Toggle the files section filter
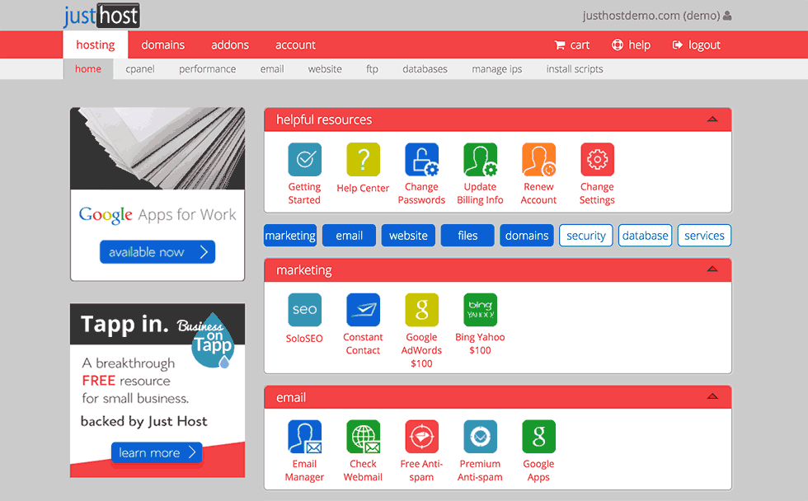 click(x=467, y=236)
